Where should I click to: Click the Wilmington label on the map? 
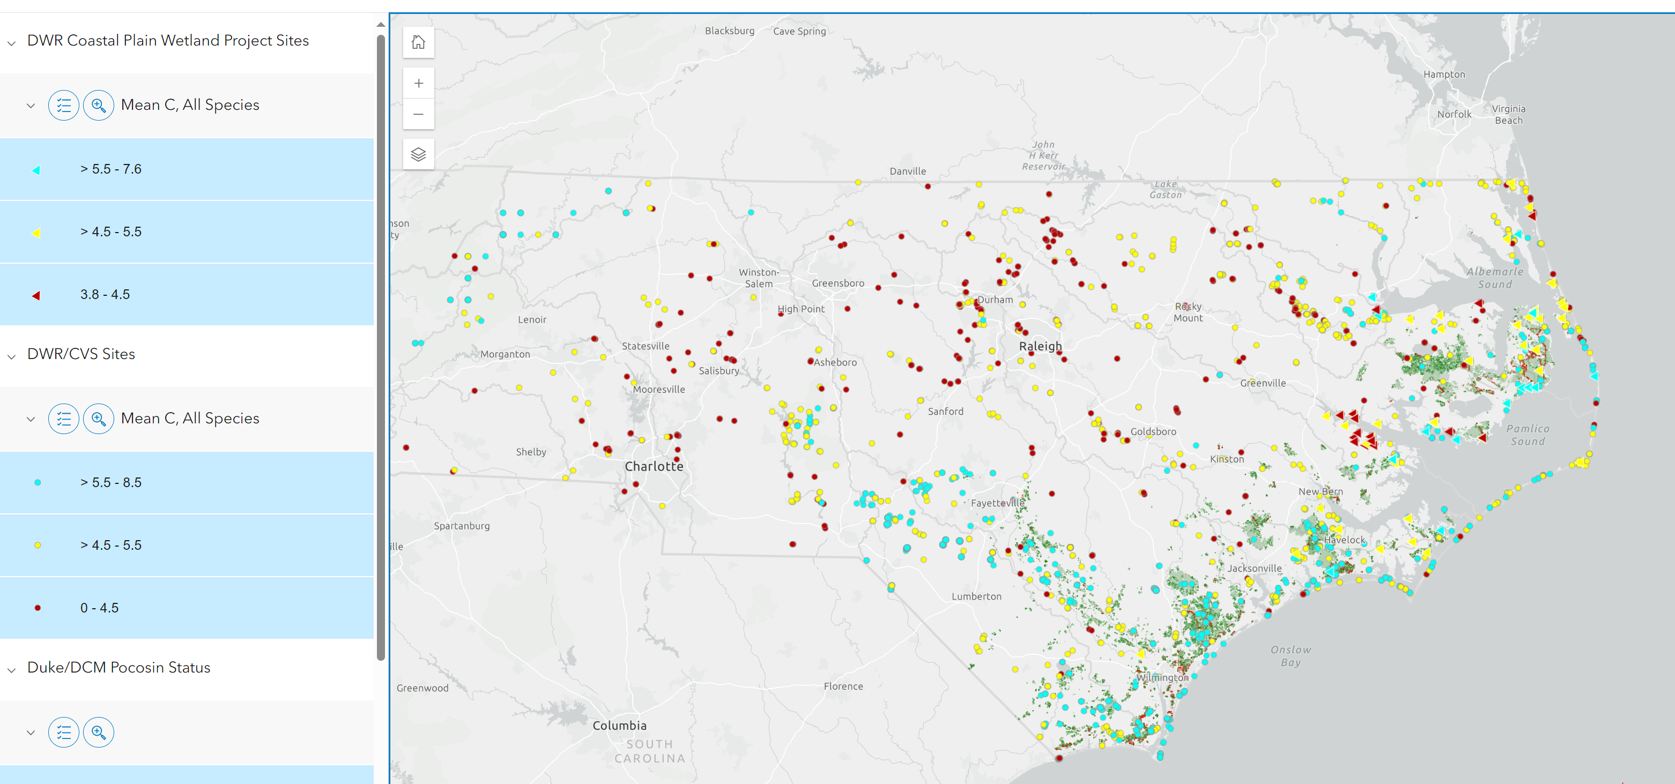(x=1162, y=677)
